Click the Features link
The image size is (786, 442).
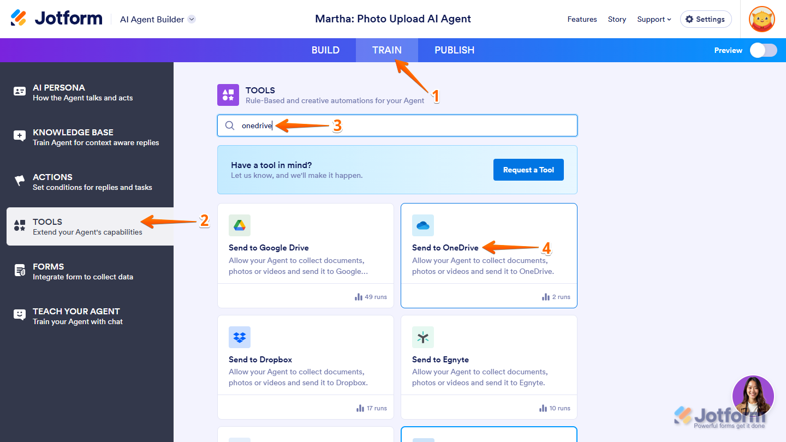coord(582,19)
